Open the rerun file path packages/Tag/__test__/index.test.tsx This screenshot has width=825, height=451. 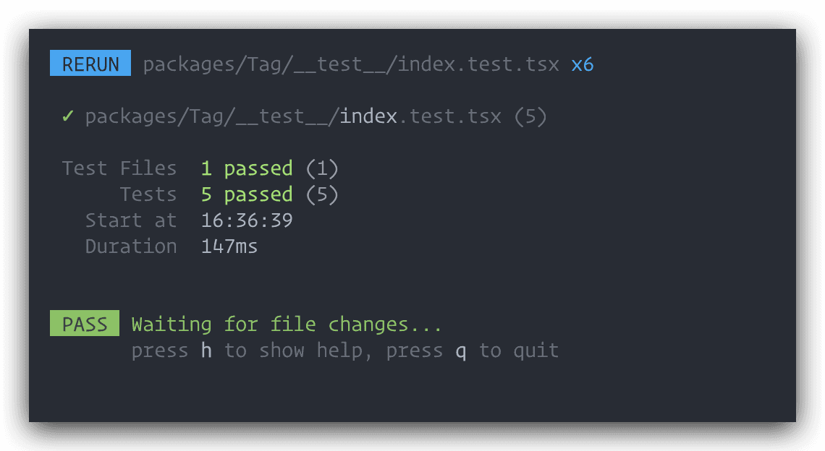coord(351,64)
